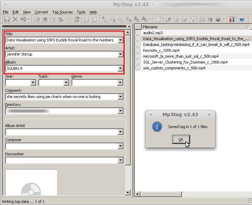Expand the Discnumber field dropdown
Viewport: 252px width, 205px height.
(120, 160)
